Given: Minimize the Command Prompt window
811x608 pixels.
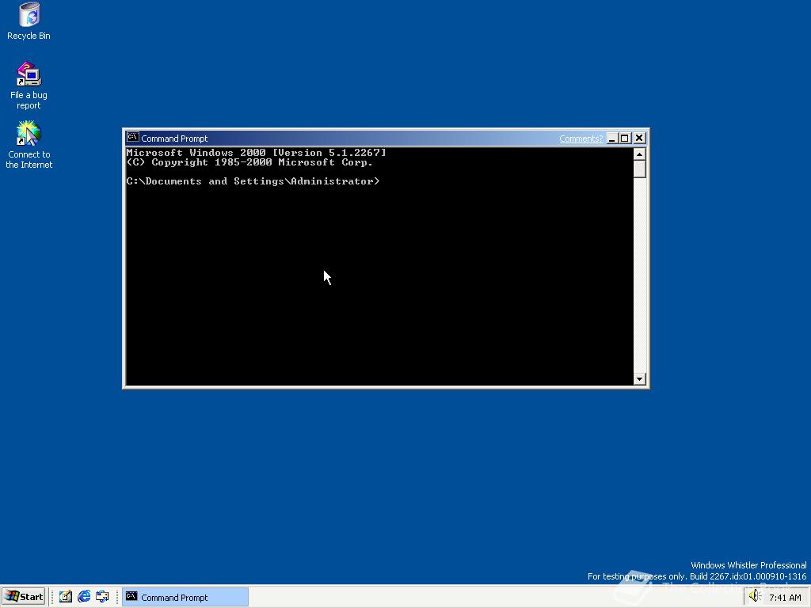Looking at the screenshot, I should [612, 138].
